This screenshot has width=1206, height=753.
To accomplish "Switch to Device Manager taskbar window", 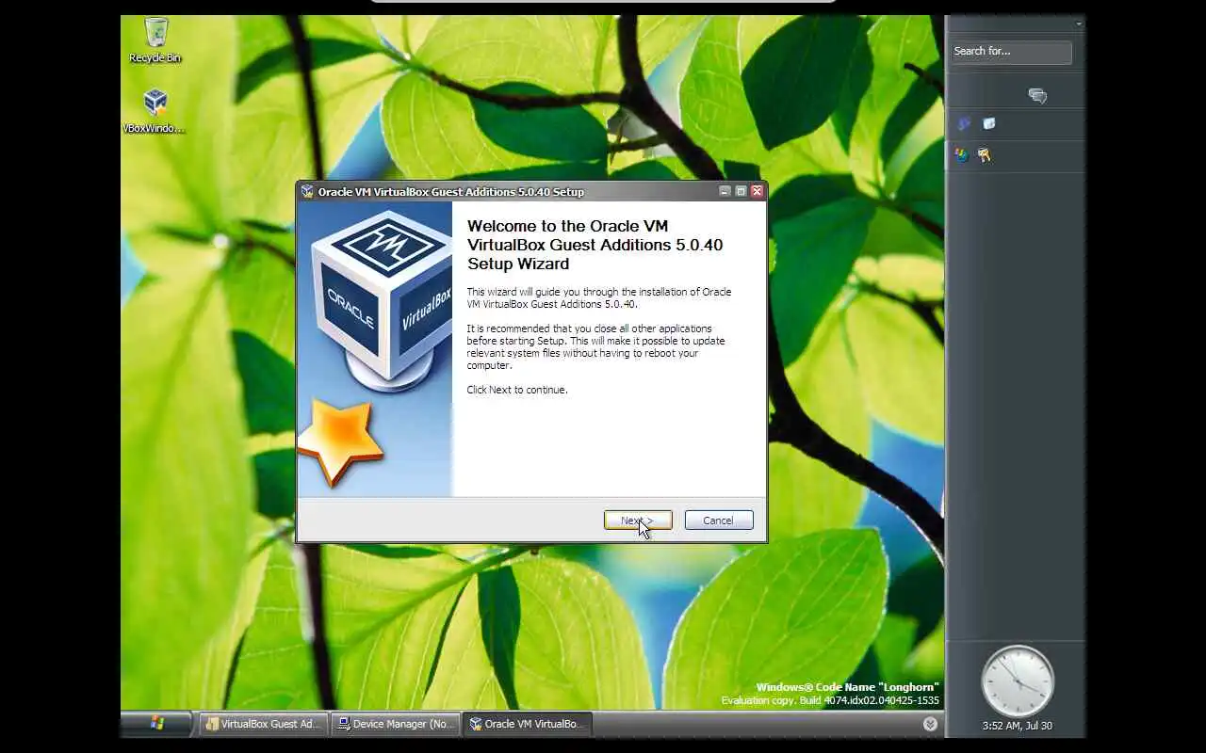I will [395, 724].
